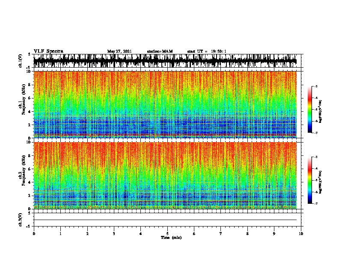
Task: Click time axis tick label "0"
Action: pyautogui.click(x=34, y=234)
